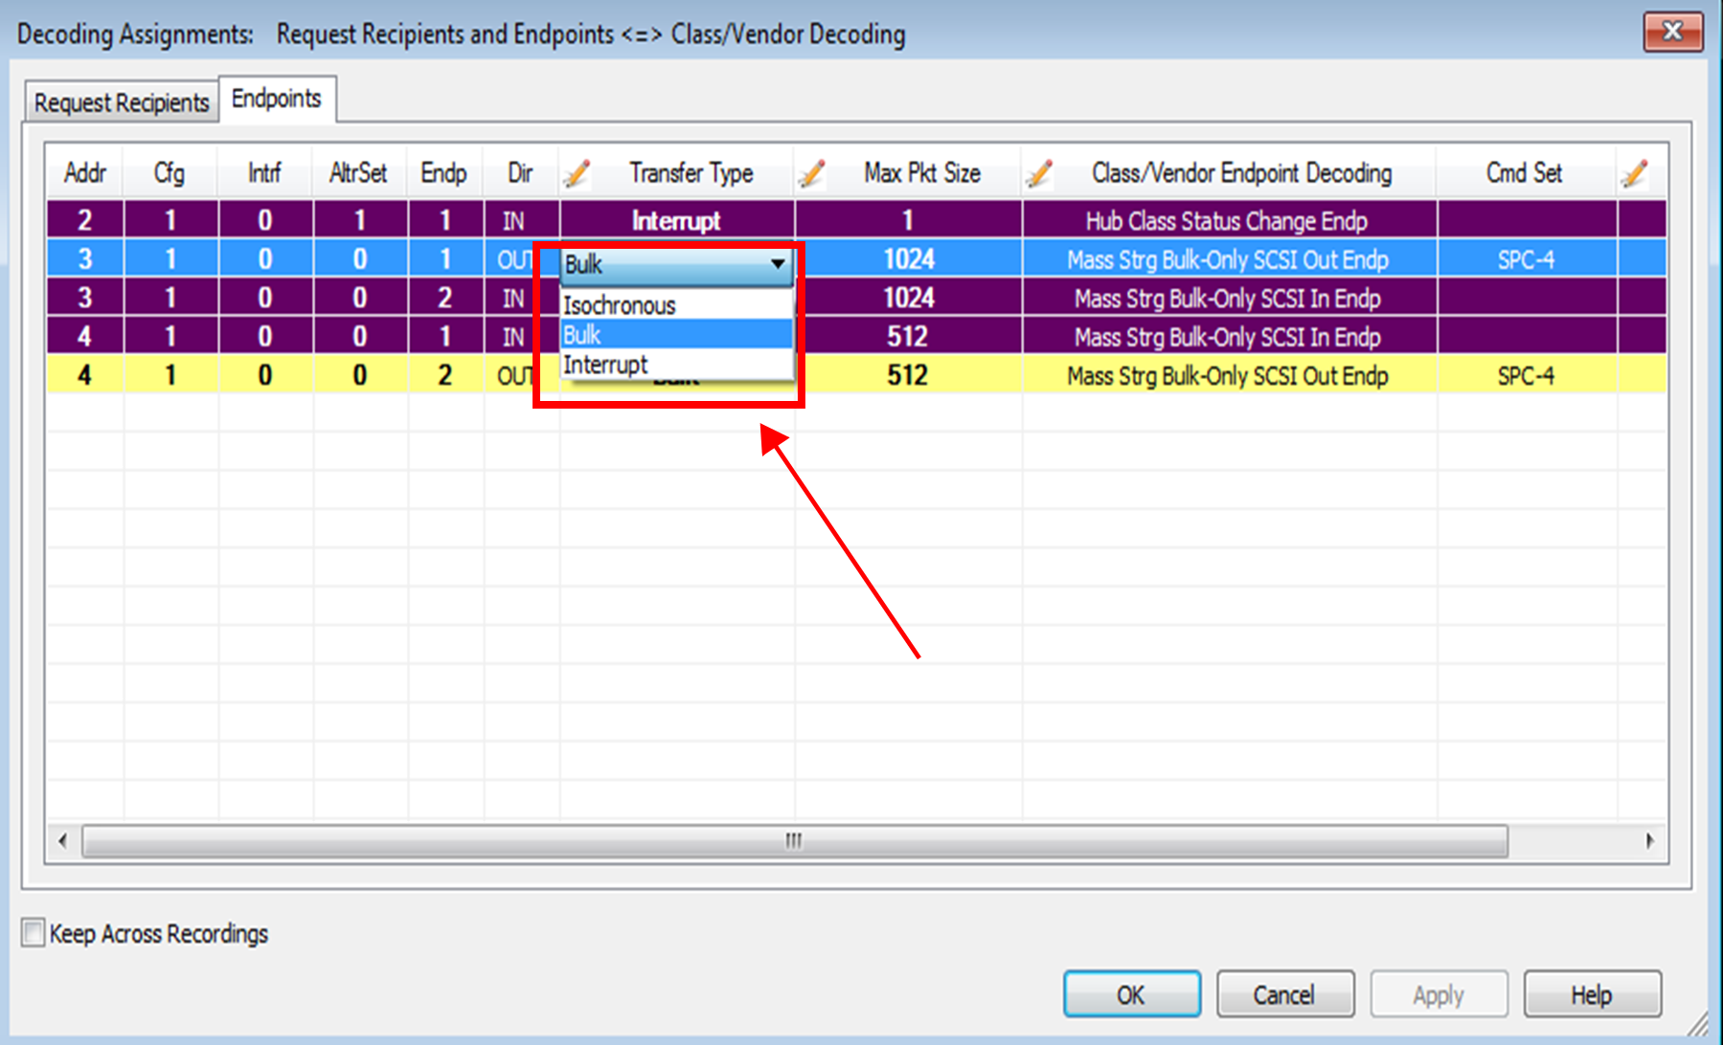Click the Cancel button
This screenshot has height=1045, width=1723.
coord(1284,994)
